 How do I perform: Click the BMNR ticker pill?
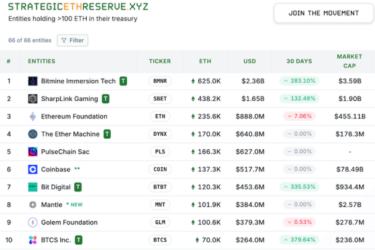(160, 81)
